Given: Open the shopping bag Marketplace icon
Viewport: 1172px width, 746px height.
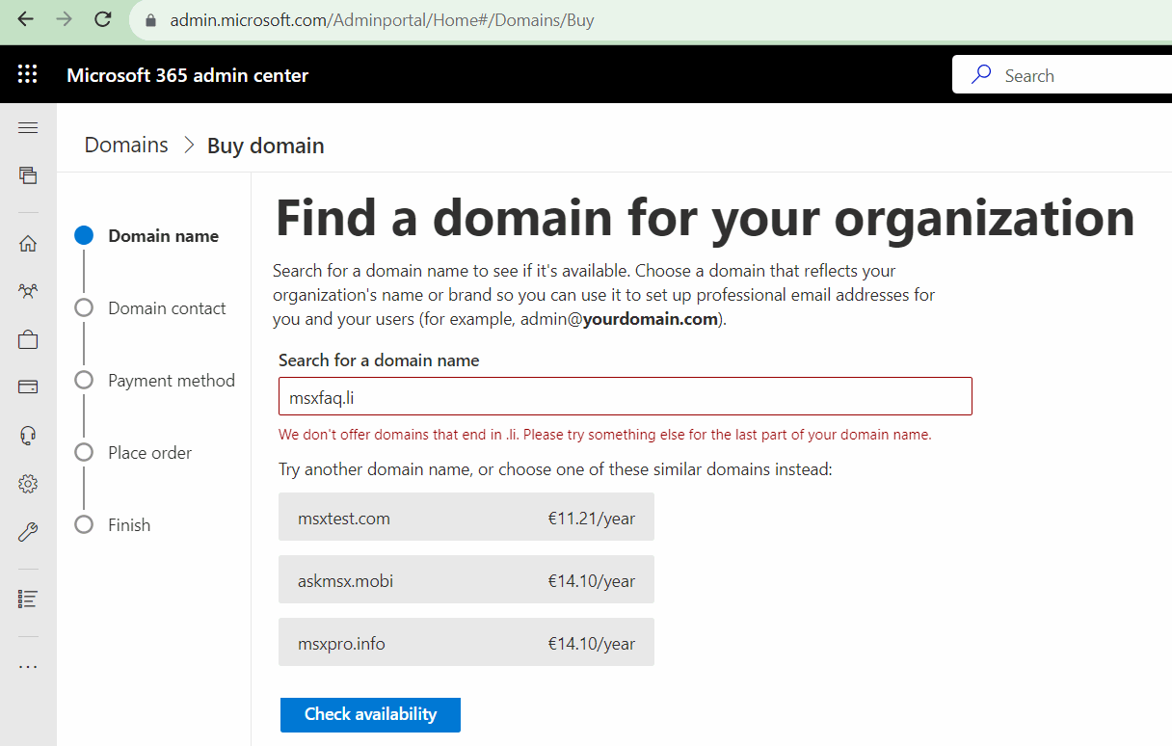Looking at the screenshot, I should 28,339.
